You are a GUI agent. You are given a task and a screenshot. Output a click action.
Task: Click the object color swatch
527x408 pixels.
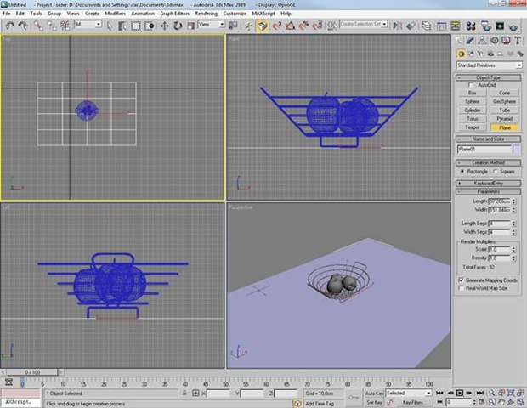click(x=517, y=149)
